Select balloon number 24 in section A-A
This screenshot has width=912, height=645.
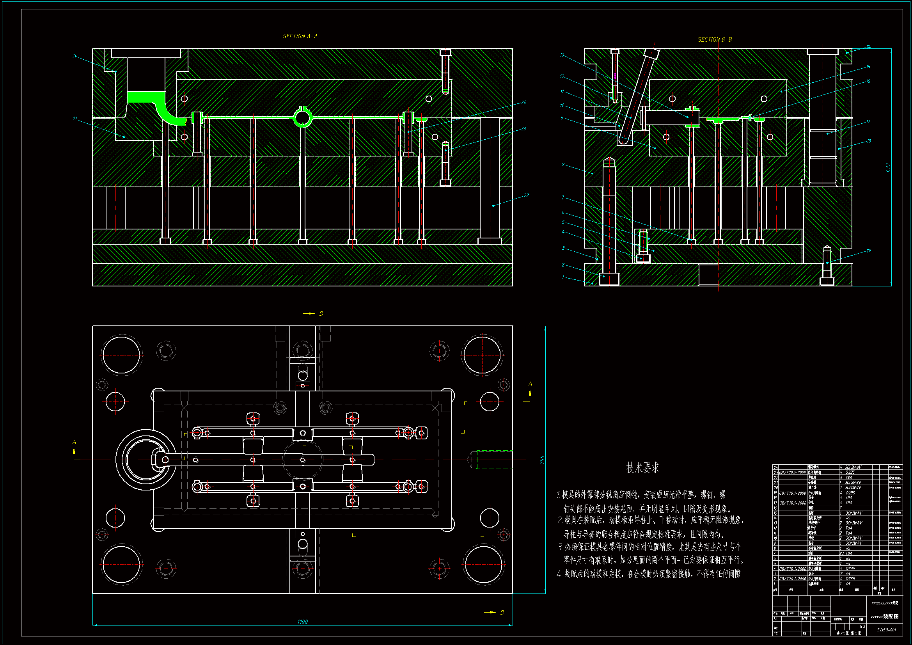[x=523, y=103]
